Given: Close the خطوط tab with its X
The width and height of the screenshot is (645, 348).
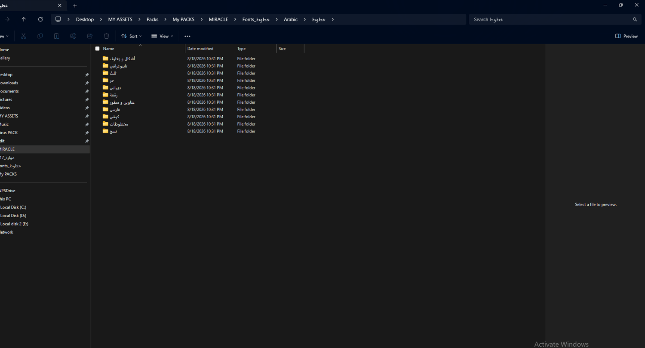Looking at the screenshot, I should point(60,6).
